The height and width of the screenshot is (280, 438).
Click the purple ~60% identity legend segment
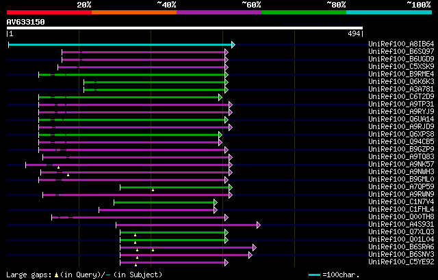click(219, 12)
